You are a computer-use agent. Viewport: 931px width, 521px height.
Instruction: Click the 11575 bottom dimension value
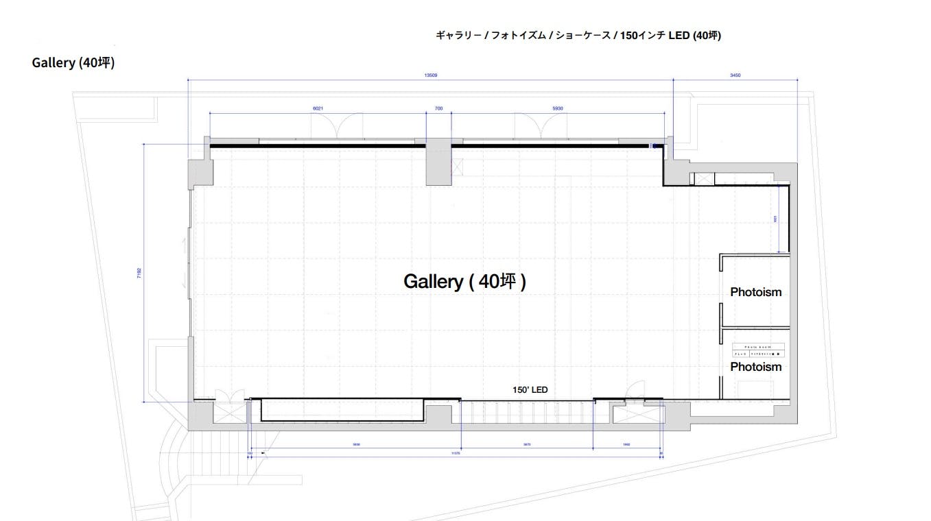click(455, 453)
